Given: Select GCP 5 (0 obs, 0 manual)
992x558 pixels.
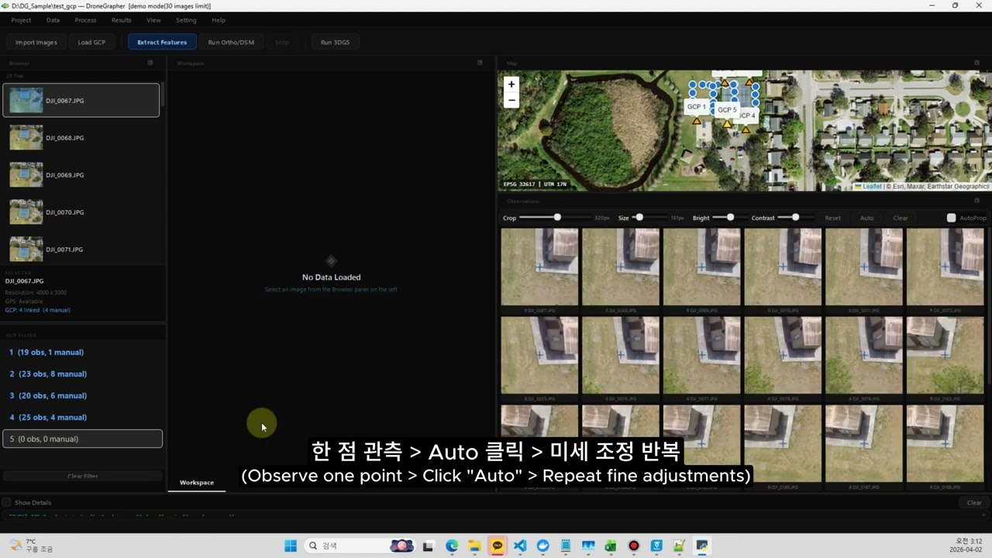Looking at the screenshot, I should (x=83, y=439).
